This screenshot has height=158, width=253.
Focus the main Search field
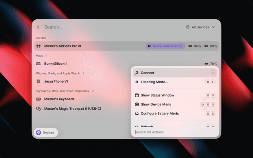tap(54, 27)
